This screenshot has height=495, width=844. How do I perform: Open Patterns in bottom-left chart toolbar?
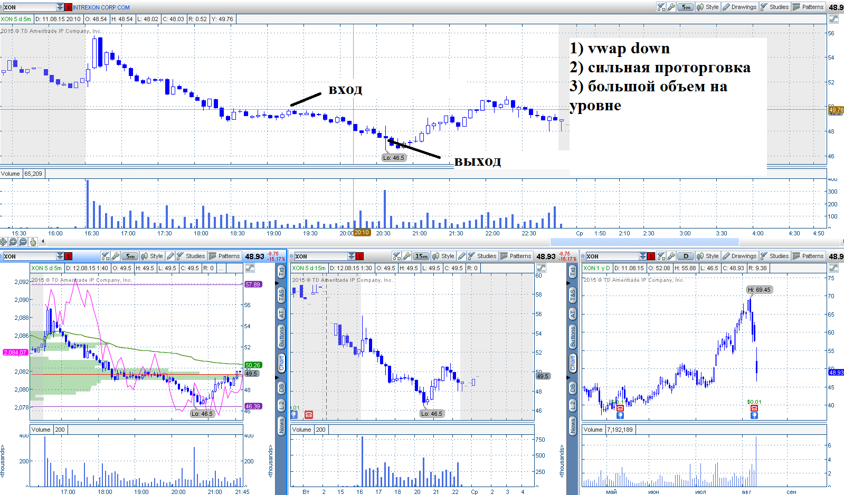tap(224, 256)
